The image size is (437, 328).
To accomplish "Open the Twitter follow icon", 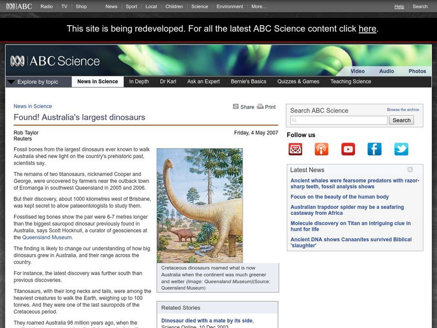I will pos(401,149).
